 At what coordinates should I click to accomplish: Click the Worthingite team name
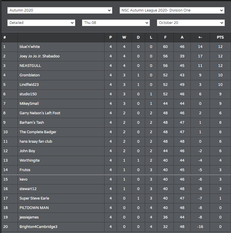pyautogui.click(x=30, y=160)
